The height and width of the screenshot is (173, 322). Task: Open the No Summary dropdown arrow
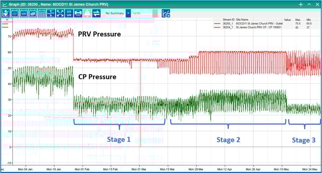click(x=128, y=13)
